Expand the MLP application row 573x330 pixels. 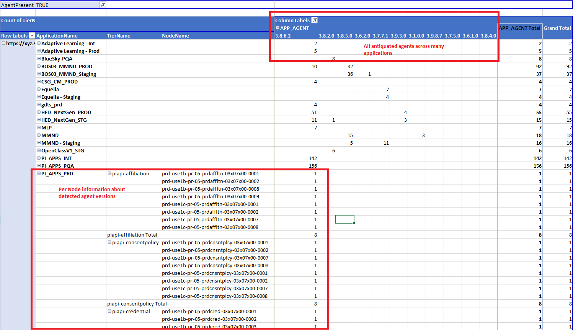pyautogui.click(x=39, y=127)
